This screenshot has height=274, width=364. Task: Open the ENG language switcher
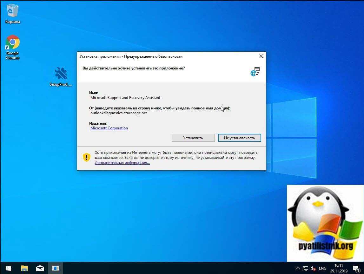pos(322,268)
